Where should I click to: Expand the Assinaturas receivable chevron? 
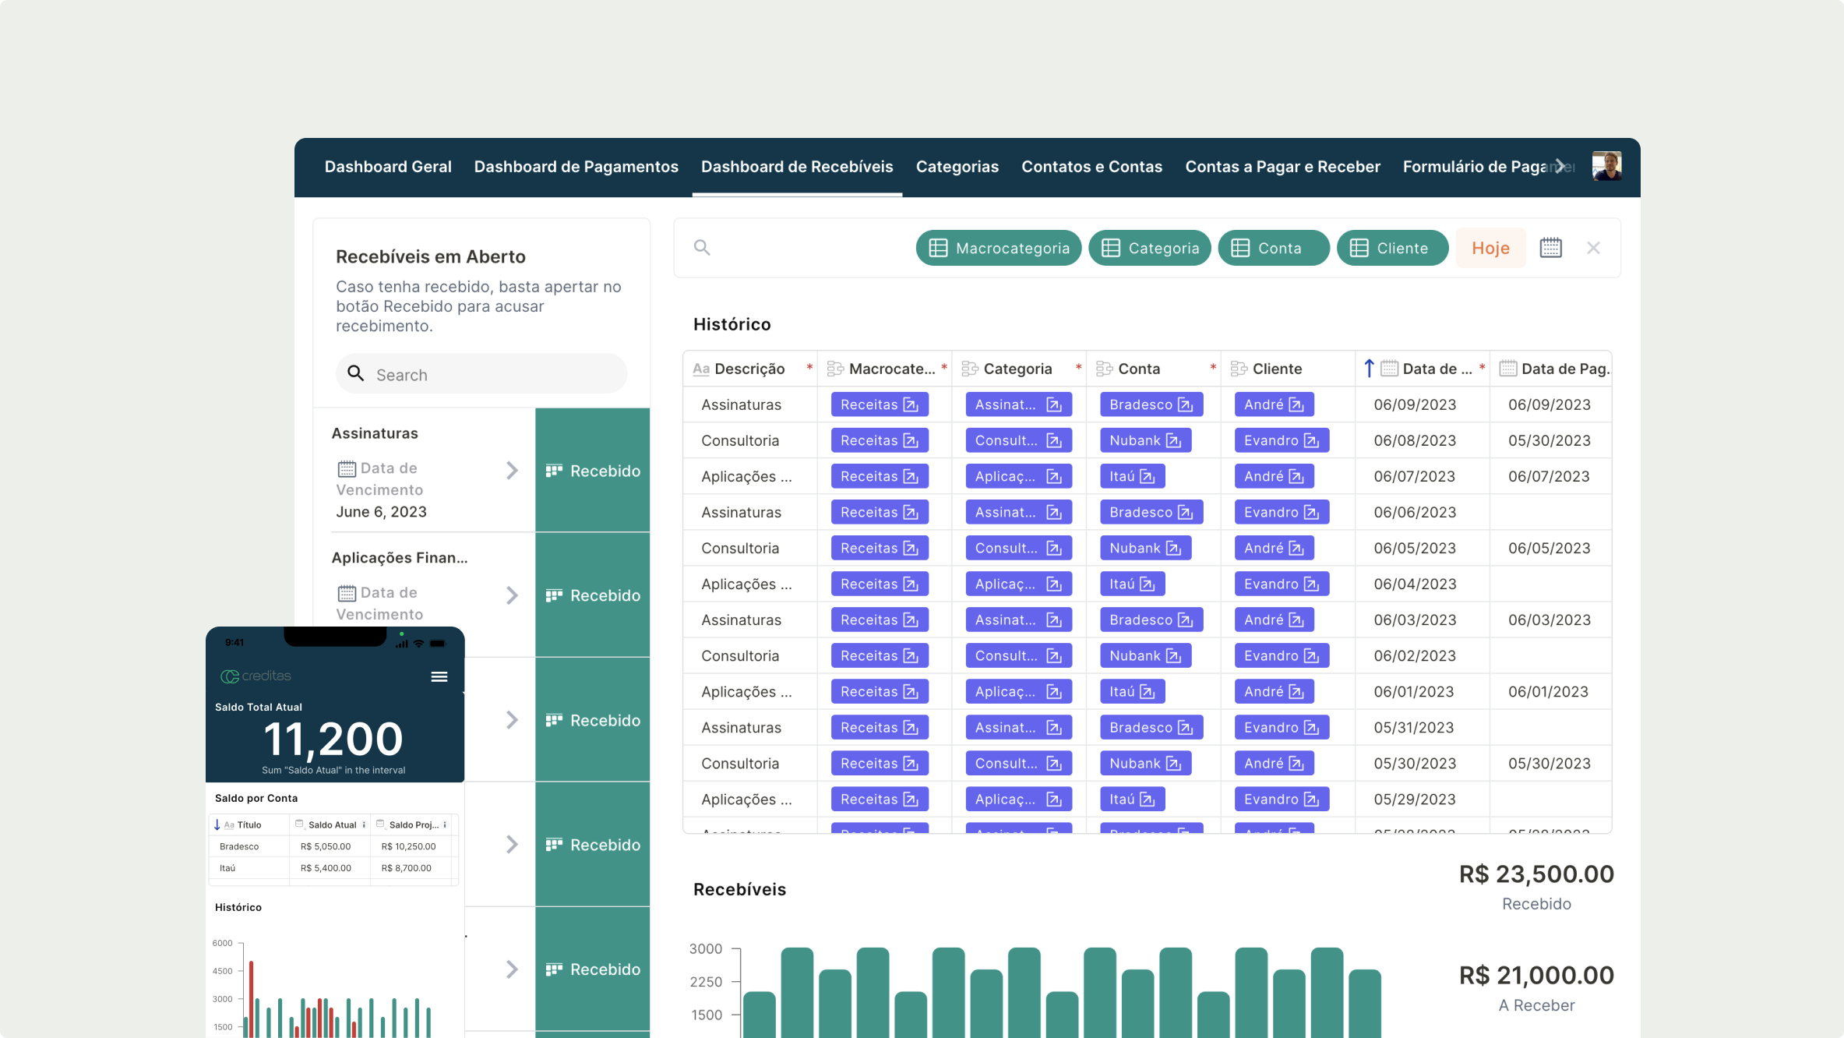[x=512, y=470]
